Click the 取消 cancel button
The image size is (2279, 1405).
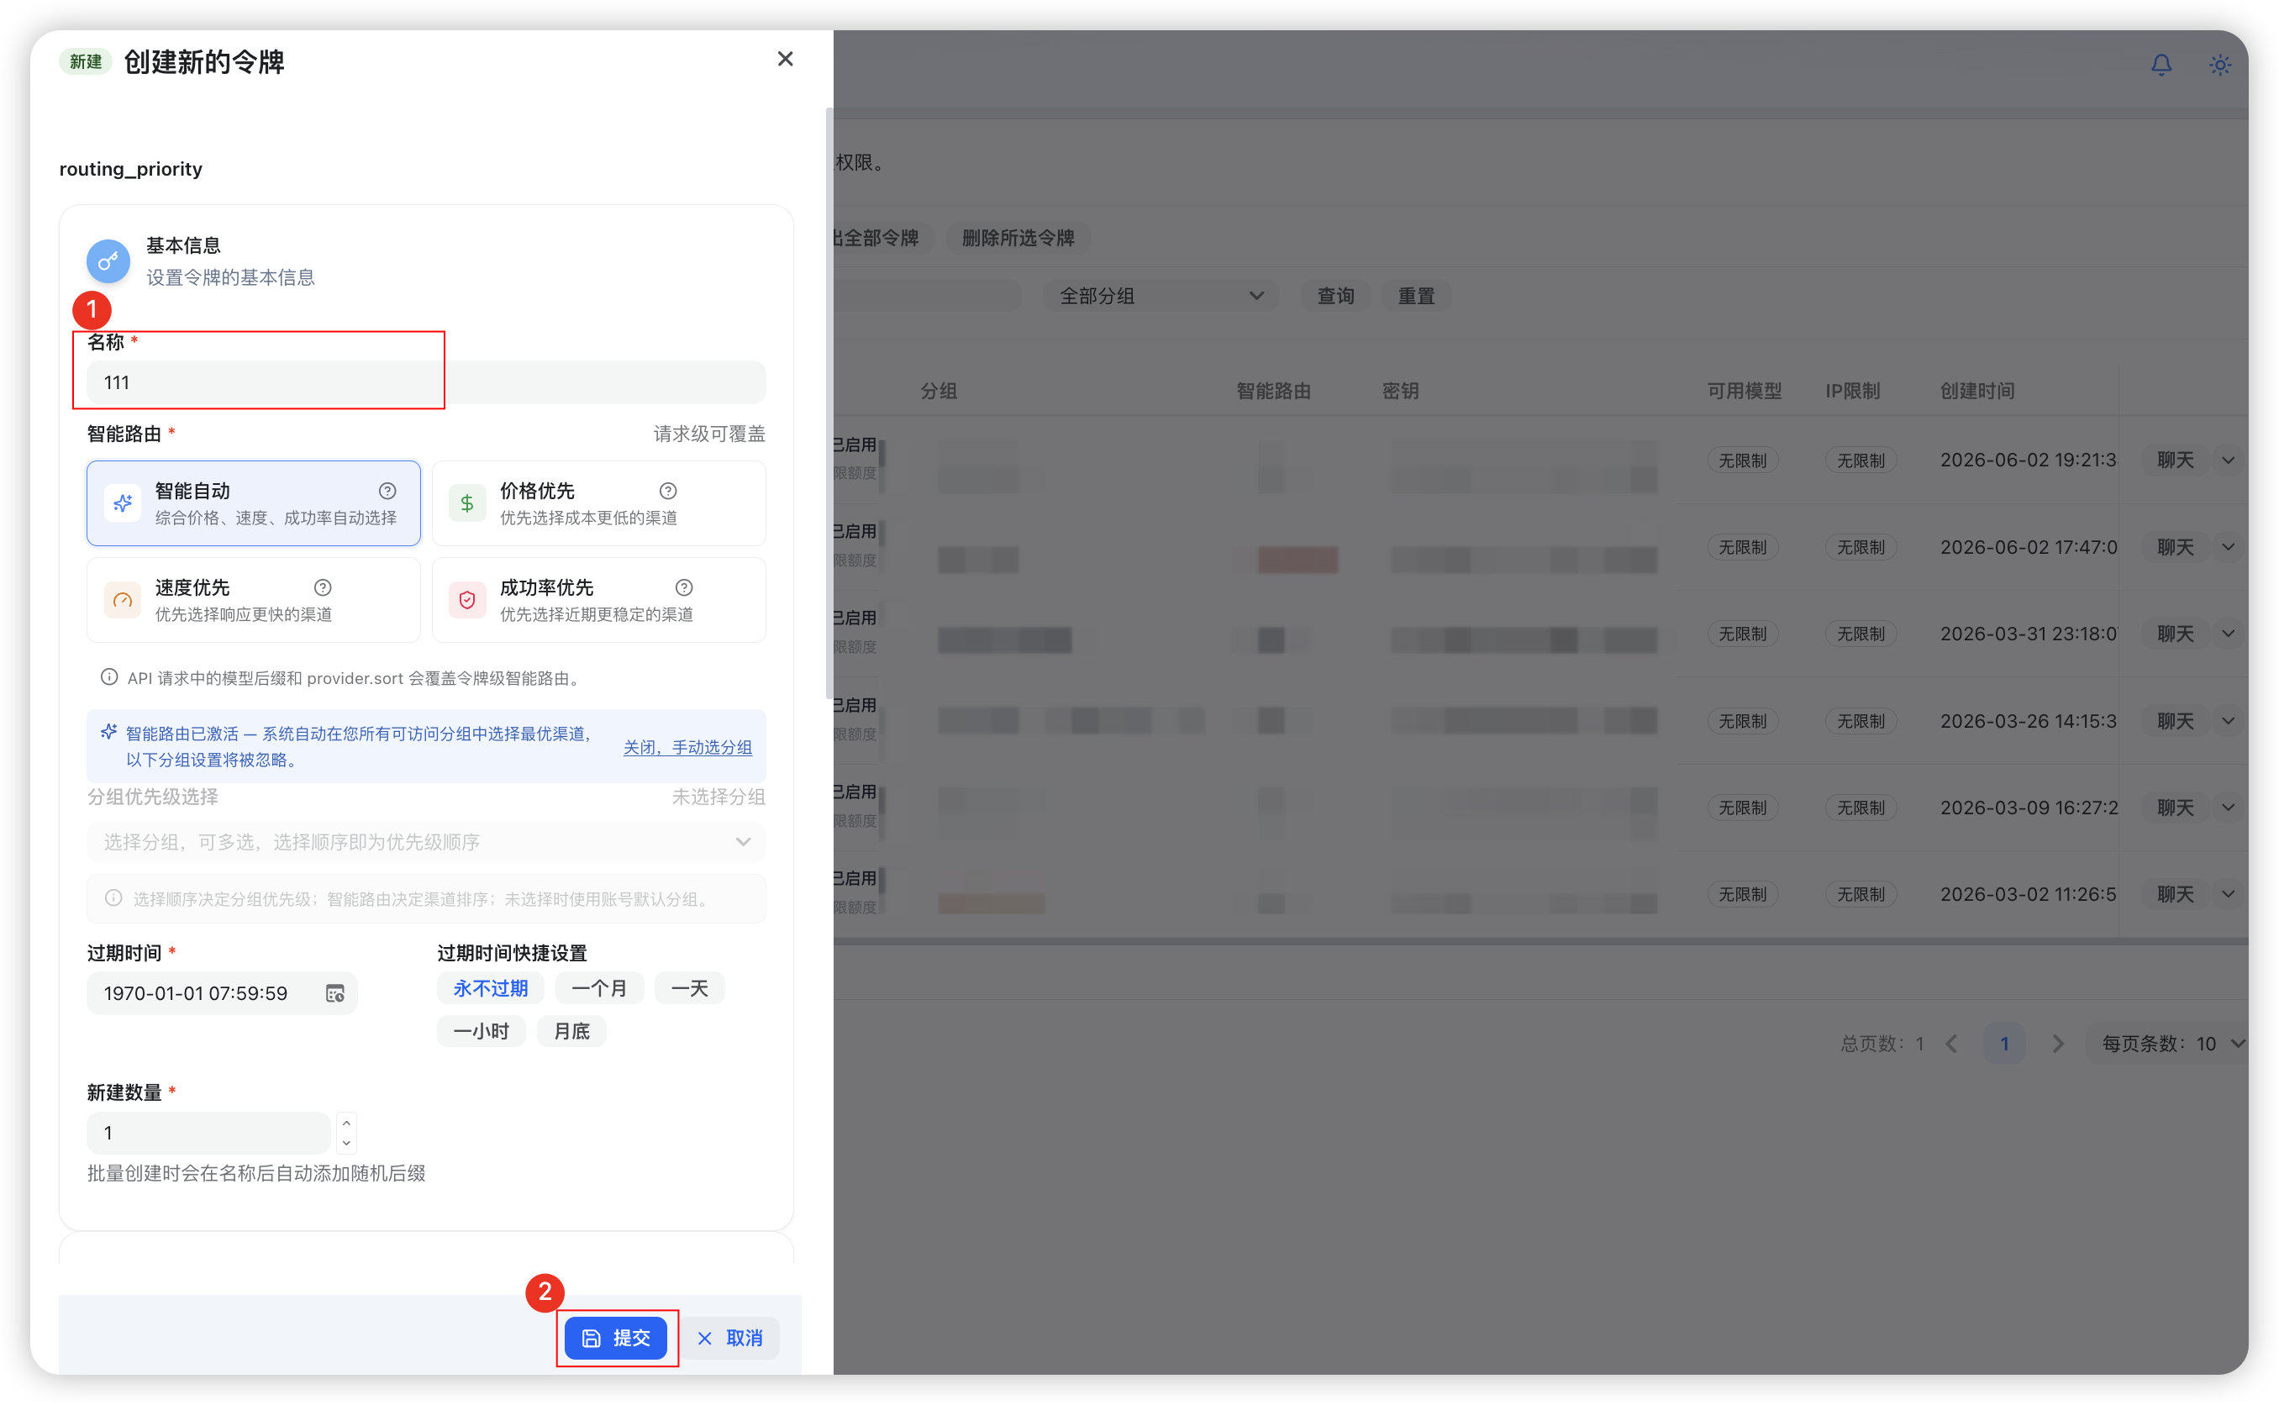731,1337
